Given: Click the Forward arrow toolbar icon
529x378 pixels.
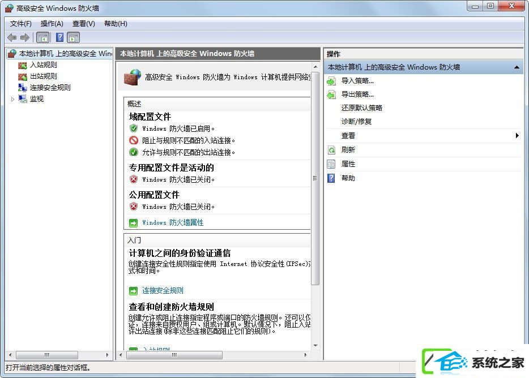Looking at the screenshot, I should pos(24,37).
